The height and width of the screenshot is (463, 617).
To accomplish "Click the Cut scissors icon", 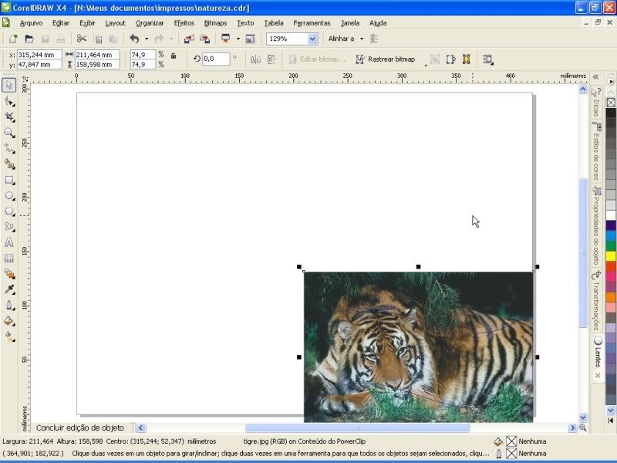I will (81, 39).
